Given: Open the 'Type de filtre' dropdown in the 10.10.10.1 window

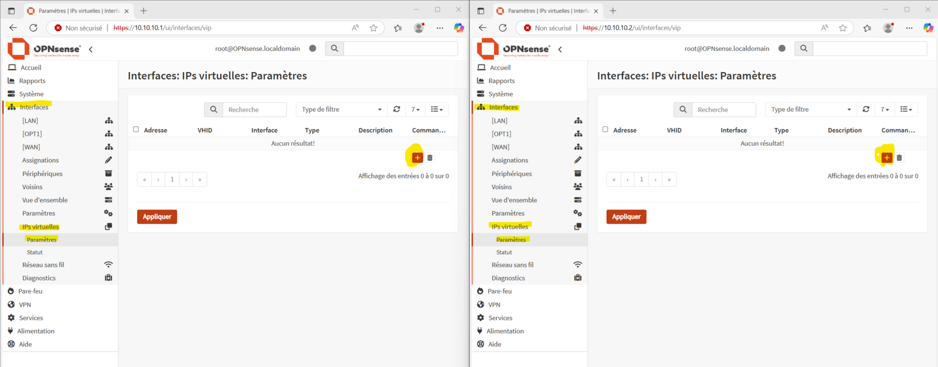Looking at the screenshot, I should coord(341,109).
